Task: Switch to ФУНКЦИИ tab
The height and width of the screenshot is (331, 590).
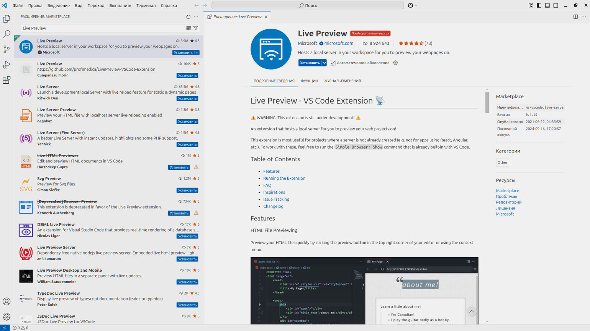Action: click(x=309, y=81)
